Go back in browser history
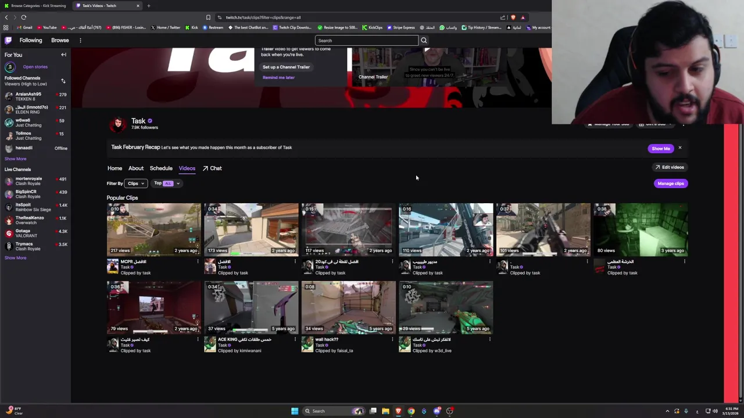744x418 pixels. coord(6,17)
